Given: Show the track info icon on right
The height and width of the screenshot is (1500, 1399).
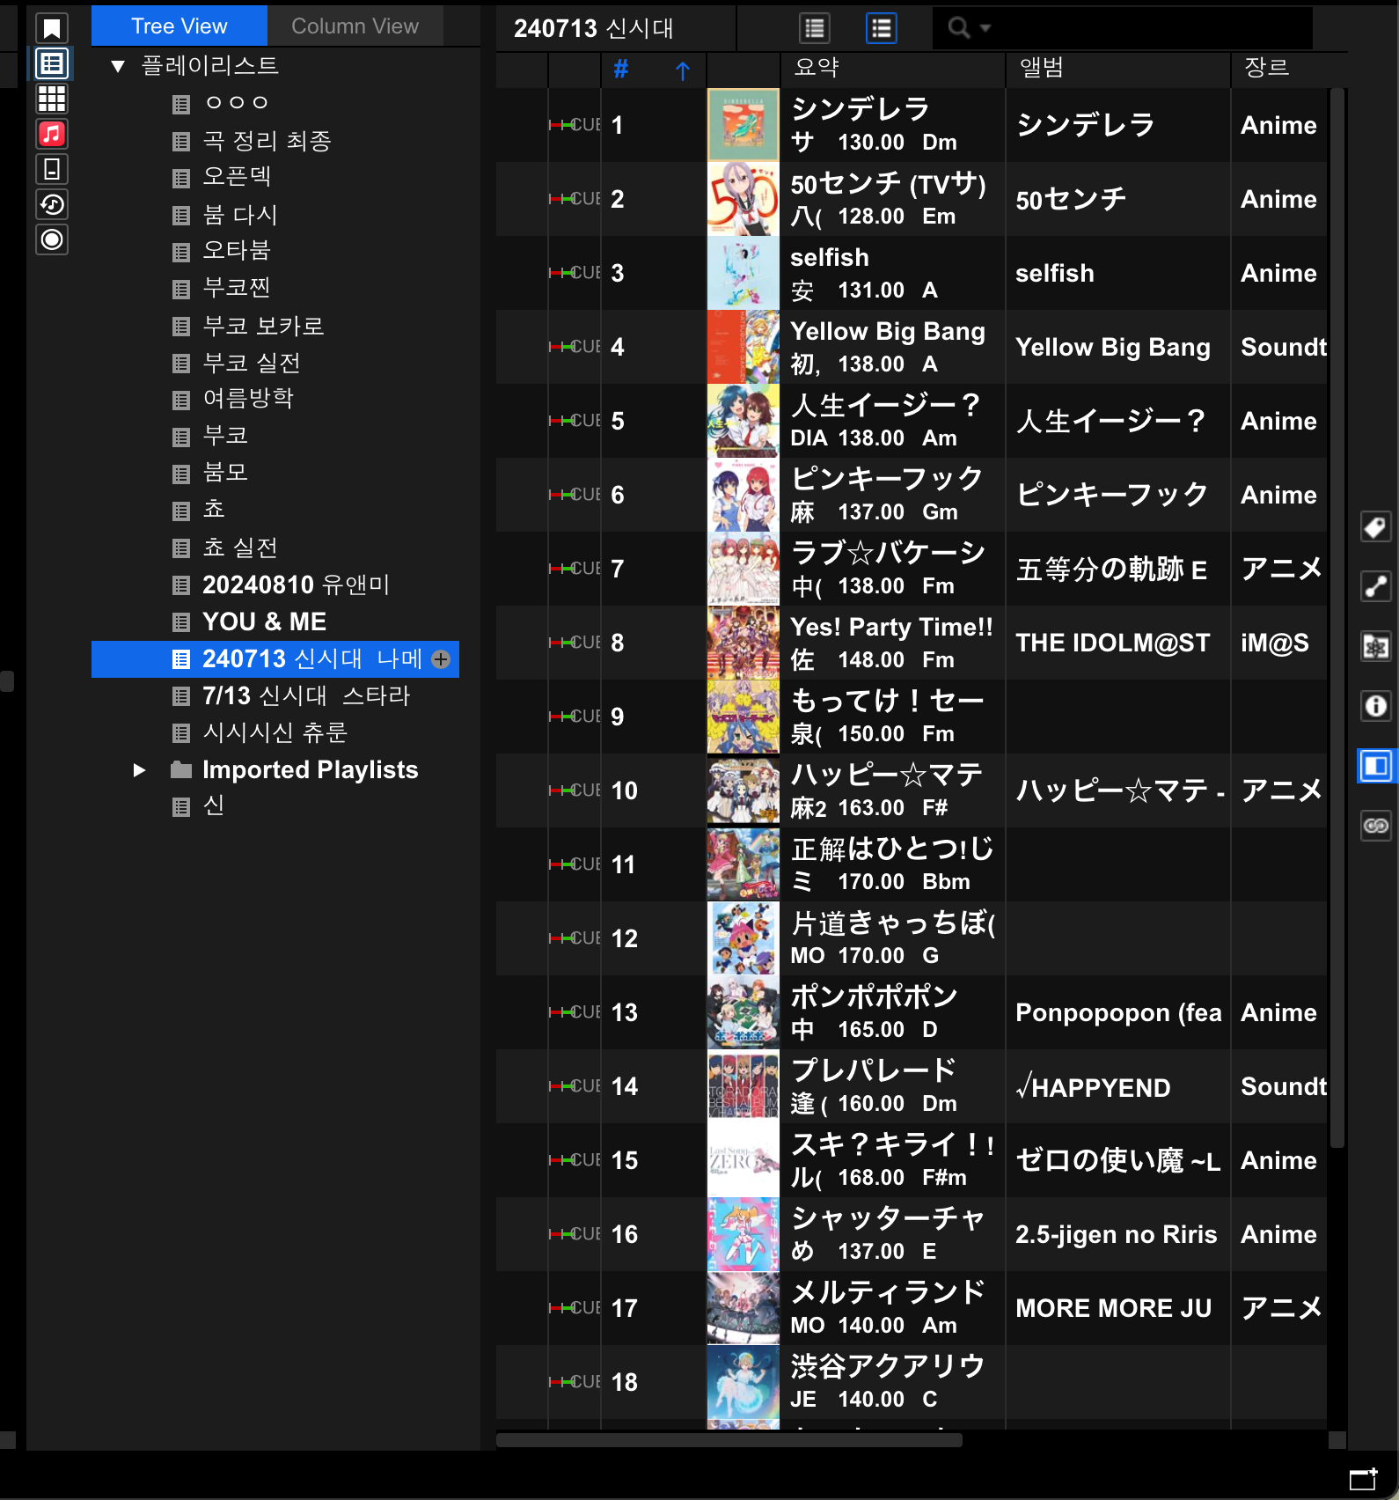Looking at the screenshot, I should coord(1376,706).
